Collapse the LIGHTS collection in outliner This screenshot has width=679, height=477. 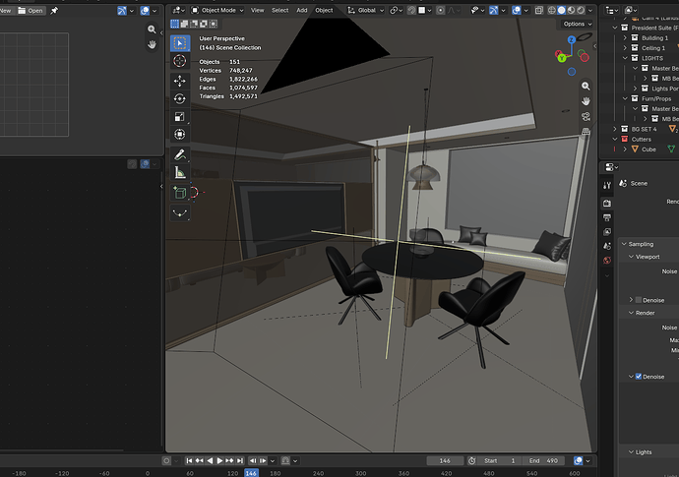point(625,58)
